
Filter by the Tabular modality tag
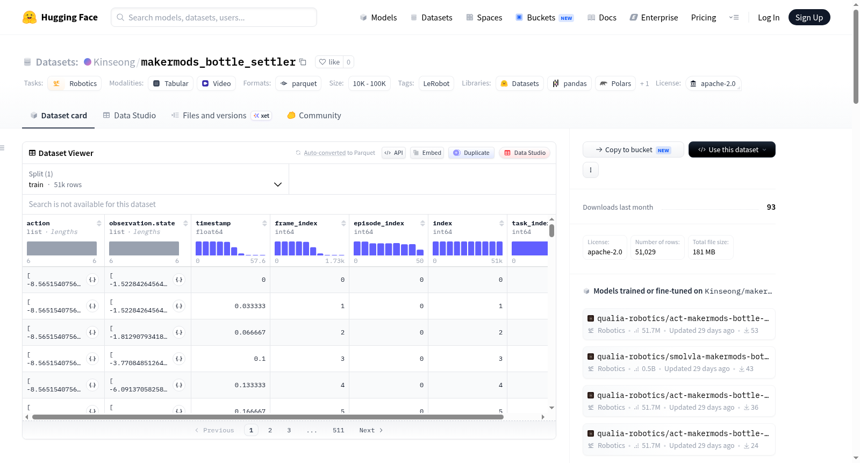click(171, 83)
